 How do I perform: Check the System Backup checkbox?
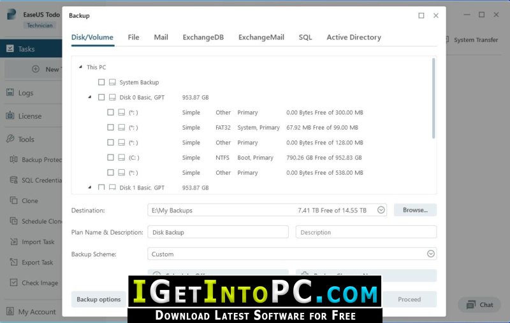(101, 82)
